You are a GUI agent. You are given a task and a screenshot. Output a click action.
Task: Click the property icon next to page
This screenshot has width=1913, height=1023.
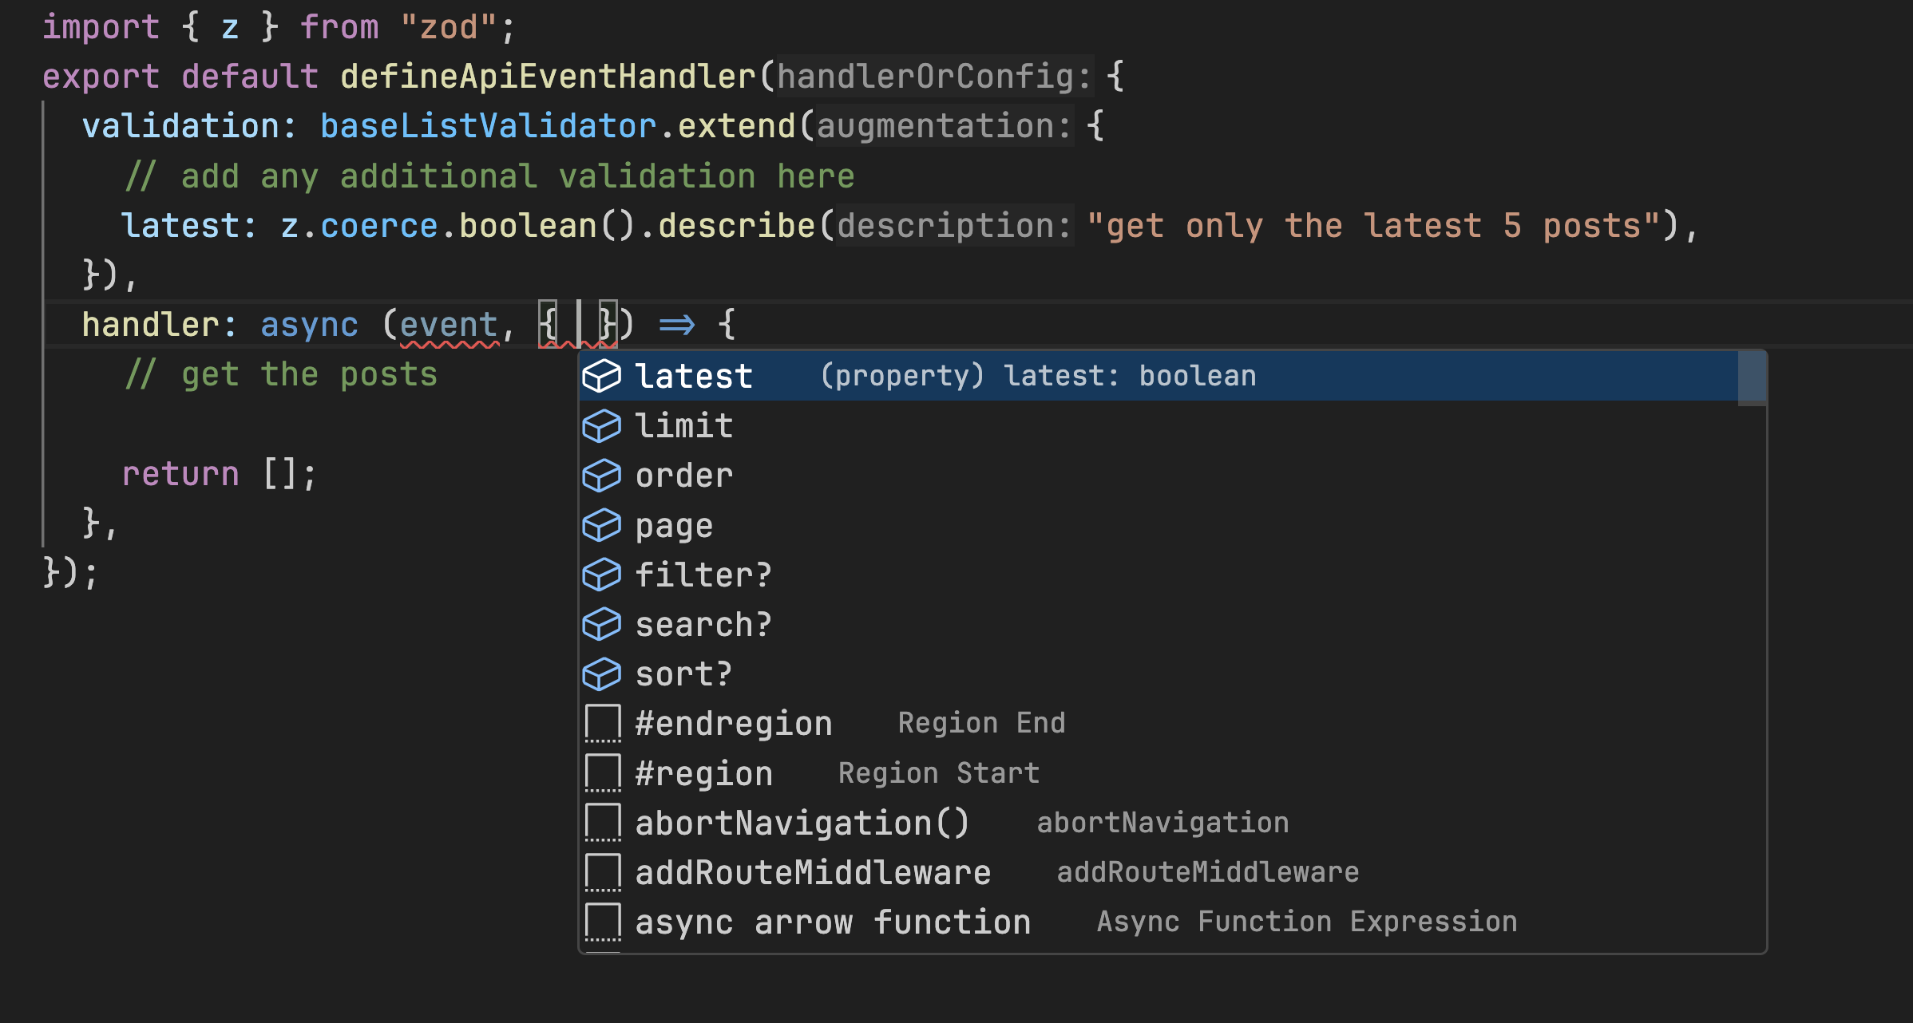[x=601, y=526]
